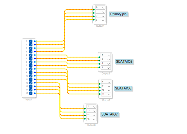Uncheck Input1 channel 15 checkbox
Viewport: 187px width, 134px height.
pyautogui.click(x=31, y=93)
